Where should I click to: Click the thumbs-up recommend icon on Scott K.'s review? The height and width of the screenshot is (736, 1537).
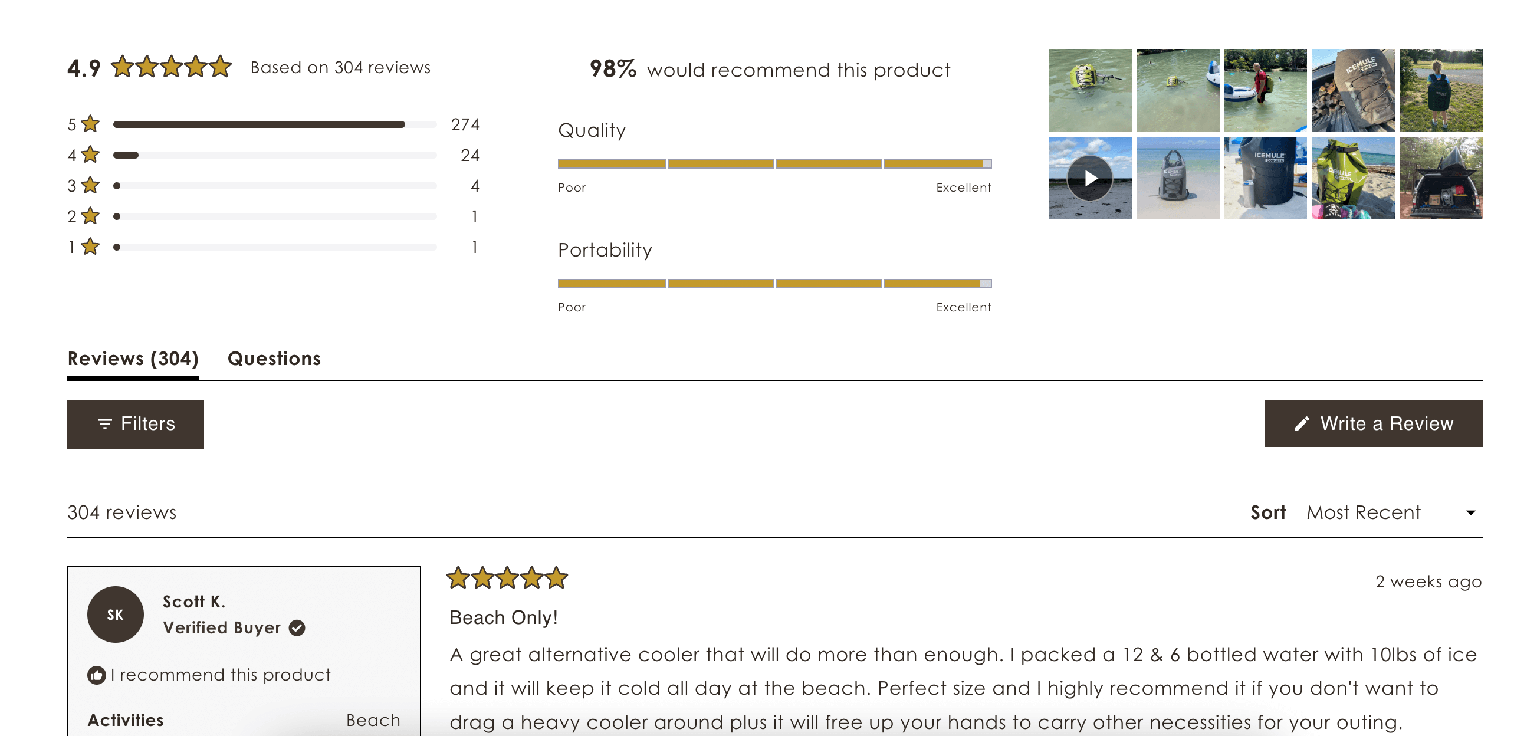(x=96, y=675)
